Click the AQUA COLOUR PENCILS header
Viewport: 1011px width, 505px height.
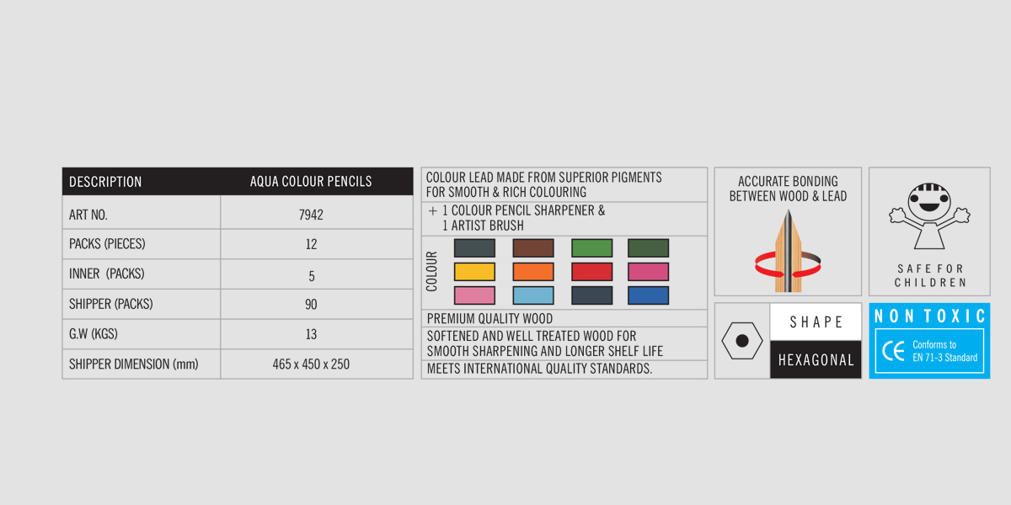(x=311, y=182)
